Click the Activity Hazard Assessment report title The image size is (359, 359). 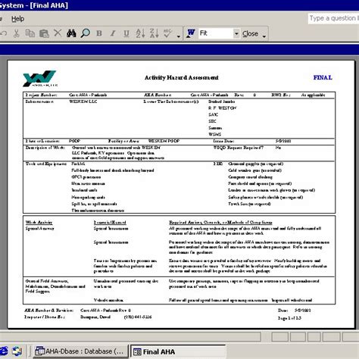181,77
